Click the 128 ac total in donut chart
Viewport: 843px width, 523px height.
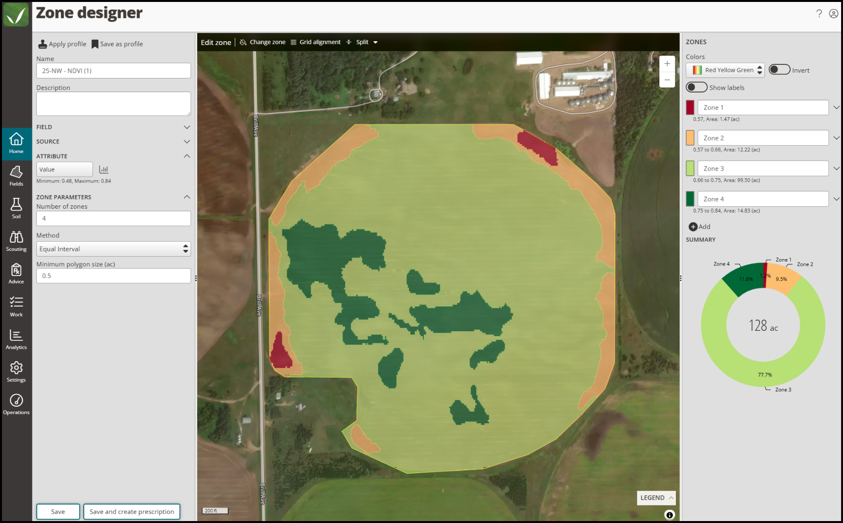click(763, 326)
